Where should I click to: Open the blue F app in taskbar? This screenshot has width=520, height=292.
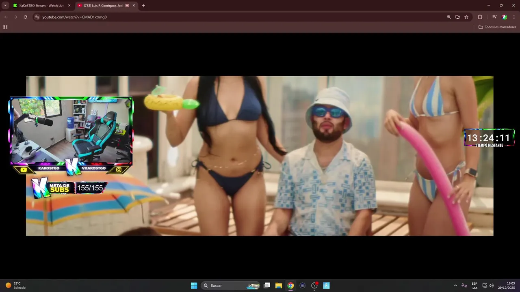pos(326,286)
